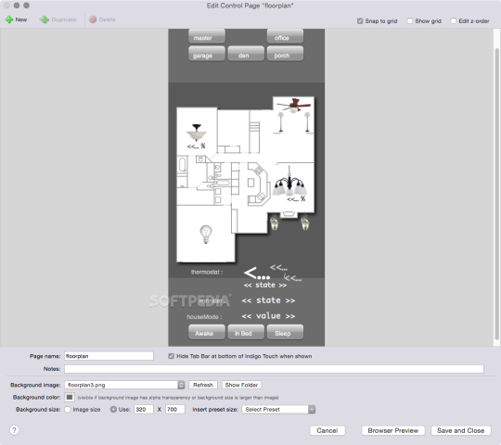
Task: Open the Select Preset size dropdown
Action: point(278,409)
